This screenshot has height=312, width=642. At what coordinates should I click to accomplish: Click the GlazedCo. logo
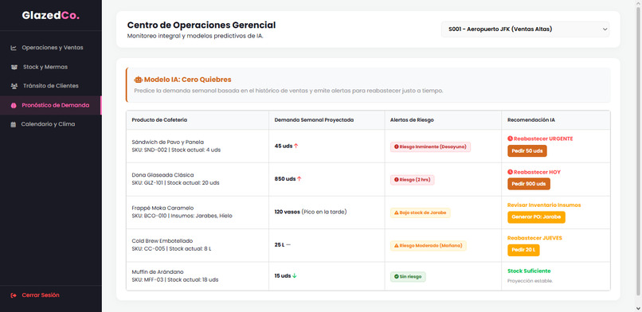[x=51, y=16]
